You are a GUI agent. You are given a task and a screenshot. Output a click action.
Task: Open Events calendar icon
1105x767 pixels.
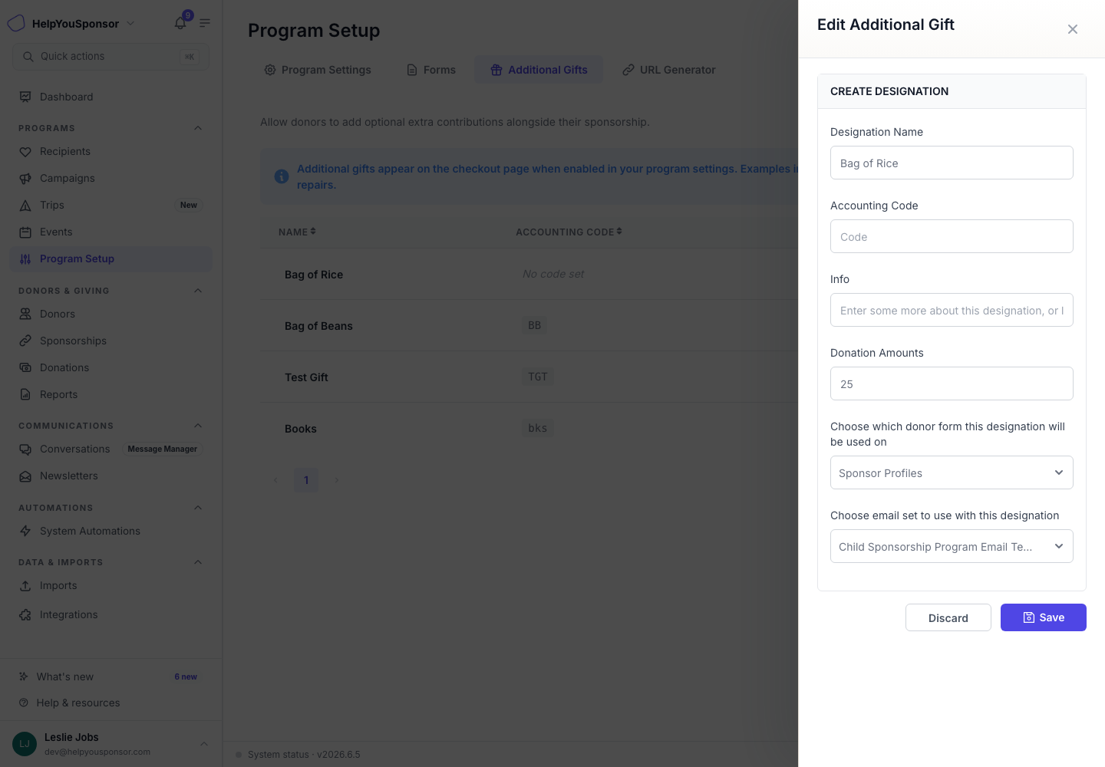click(25, 232)
